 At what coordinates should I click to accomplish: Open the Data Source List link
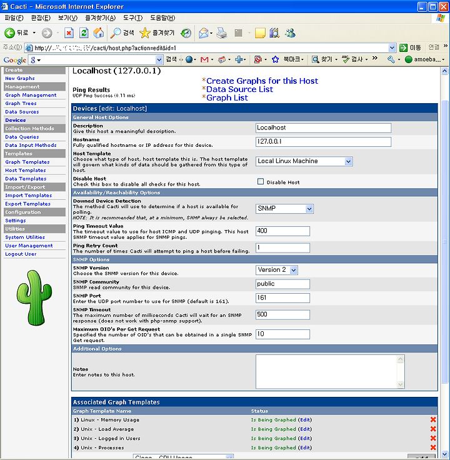(239, 89)
